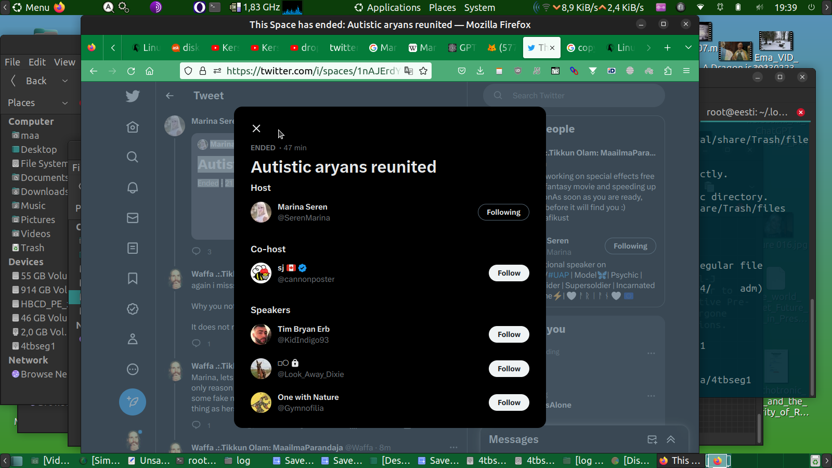Open Trash in file manager sidebar

click(x=32, y=248)
